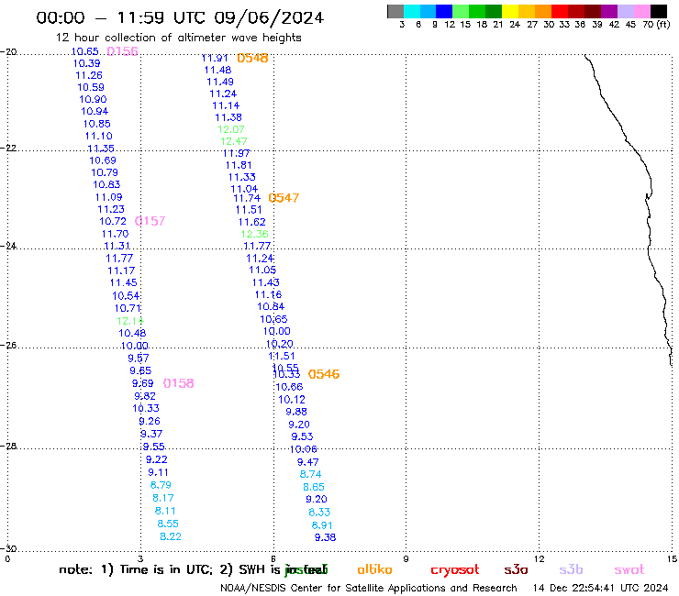Click the orange time label '0548'

pos(253,58)
